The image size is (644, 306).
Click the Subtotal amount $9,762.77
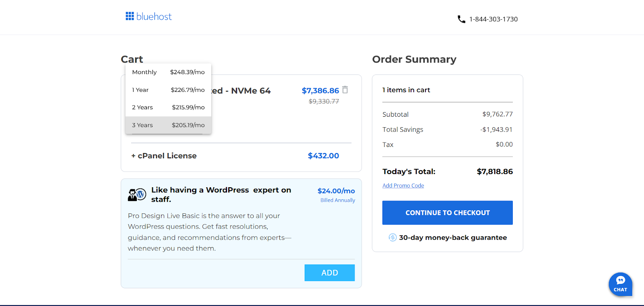point(497,114)
